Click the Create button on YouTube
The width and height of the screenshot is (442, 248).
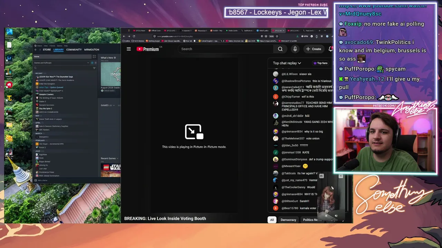[314, 49]
